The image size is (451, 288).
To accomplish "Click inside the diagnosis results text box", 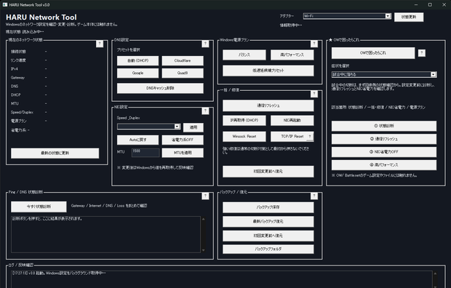I will pos(105,234).
